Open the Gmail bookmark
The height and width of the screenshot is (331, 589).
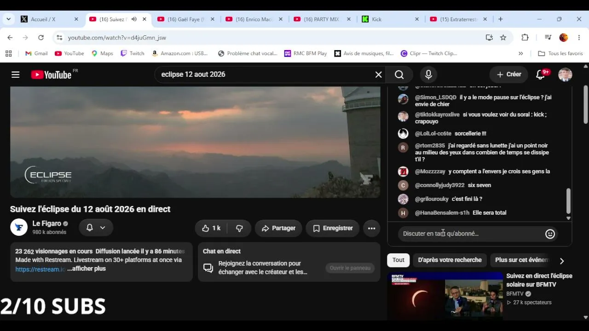(36, 53)
